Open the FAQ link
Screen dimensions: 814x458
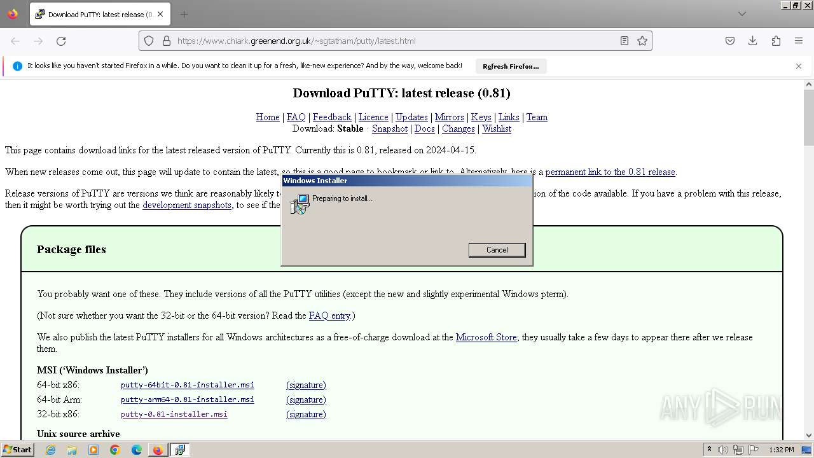point(296,117)
